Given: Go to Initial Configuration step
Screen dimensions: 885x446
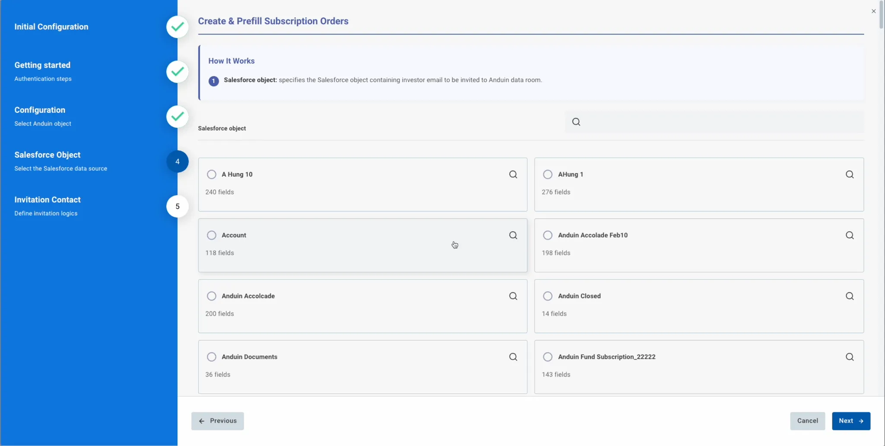Looking at the screenshot, I should pos(51,27).
